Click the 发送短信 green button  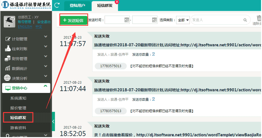tap(73, 20)
